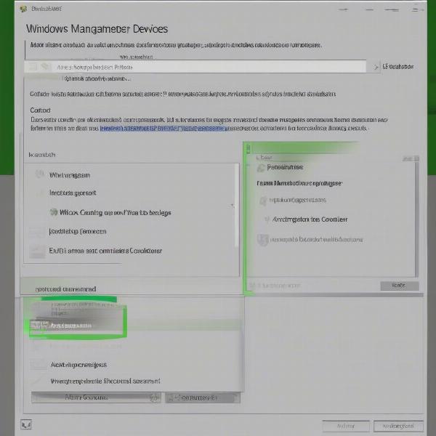Click the green round icon in the left list
Image resolution: width=436 pixels, height=436 pixels.
[x=53, y=212]
